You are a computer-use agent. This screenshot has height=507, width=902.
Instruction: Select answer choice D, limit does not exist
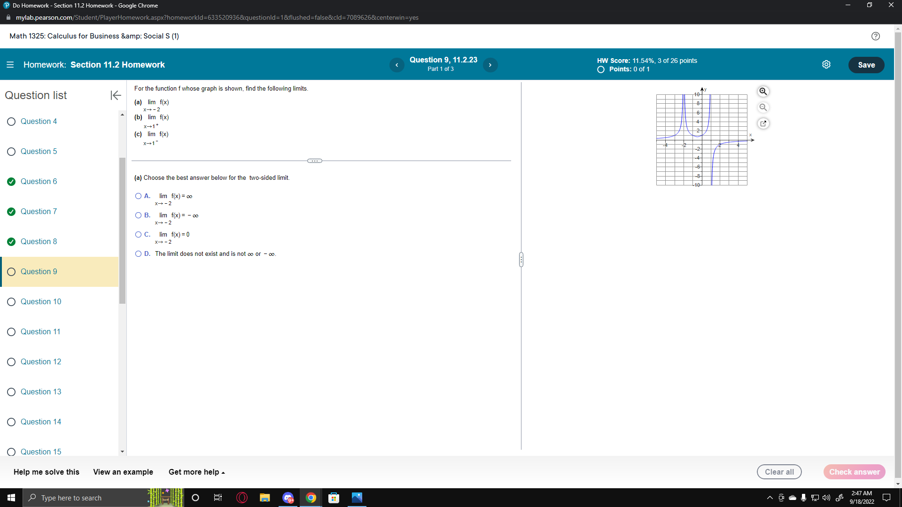[137, 253]
